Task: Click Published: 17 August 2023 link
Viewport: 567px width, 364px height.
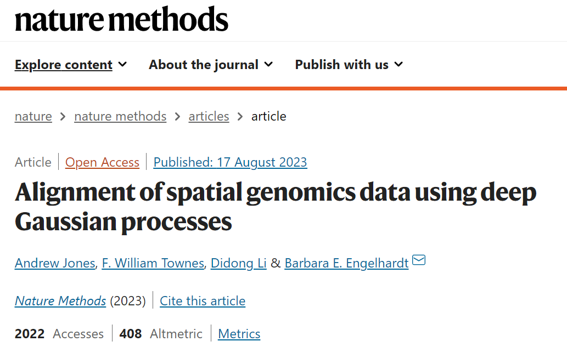Action: pos(231,162)
